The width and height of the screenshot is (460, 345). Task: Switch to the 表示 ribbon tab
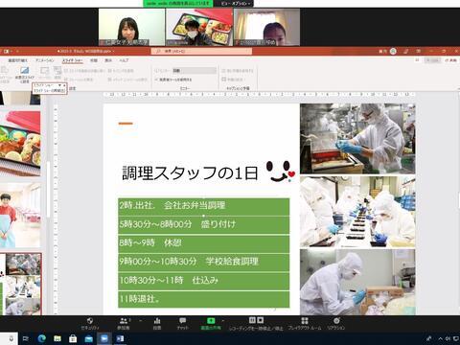click(x=108, y=60)
